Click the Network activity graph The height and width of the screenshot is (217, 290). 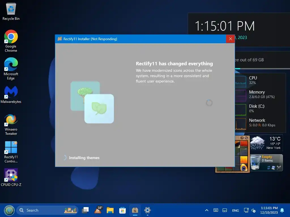point(240,124)
